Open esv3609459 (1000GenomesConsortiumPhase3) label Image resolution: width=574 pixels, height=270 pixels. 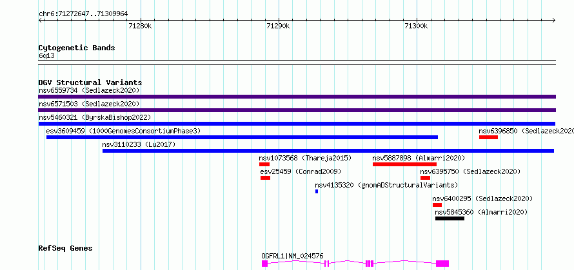coord(123,131)
